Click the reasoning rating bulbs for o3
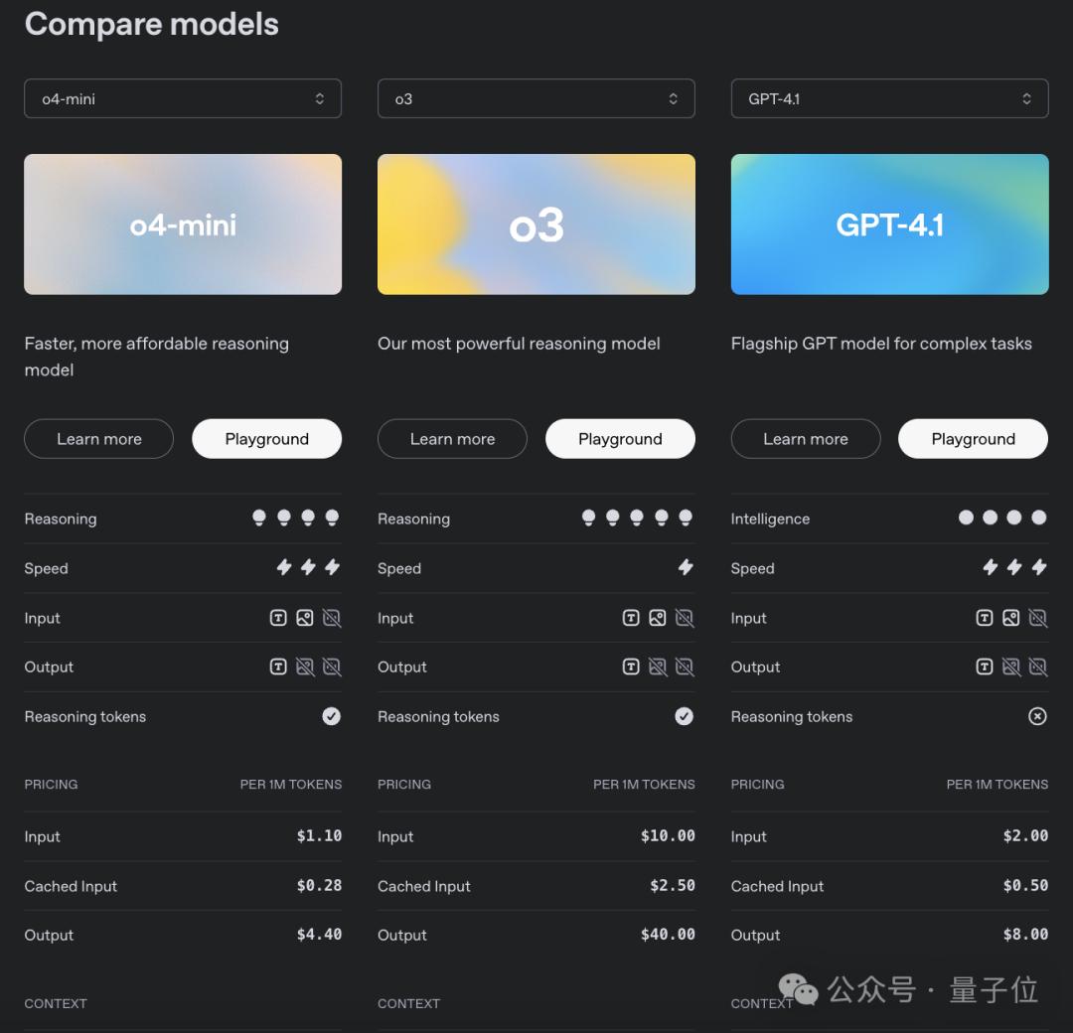Image resolution: width=1073 pixels, height=1033 pixels. [x=633, y=517]
